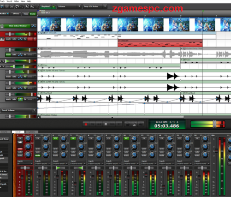Switch to the Library tab
The width and height of the screenshot is (231, 197).
coord(32,132)
